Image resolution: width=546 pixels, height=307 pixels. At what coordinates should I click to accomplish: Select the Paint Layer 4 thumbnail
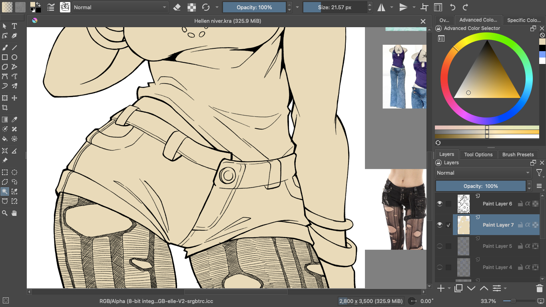point(463,267)
